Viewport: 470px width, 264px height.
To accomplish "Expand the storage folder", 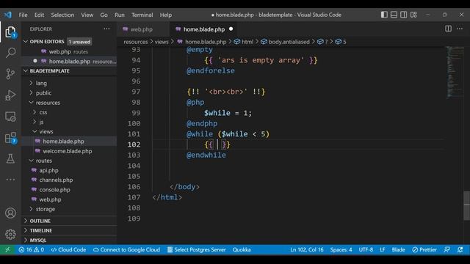I will [x=46, y=209].
